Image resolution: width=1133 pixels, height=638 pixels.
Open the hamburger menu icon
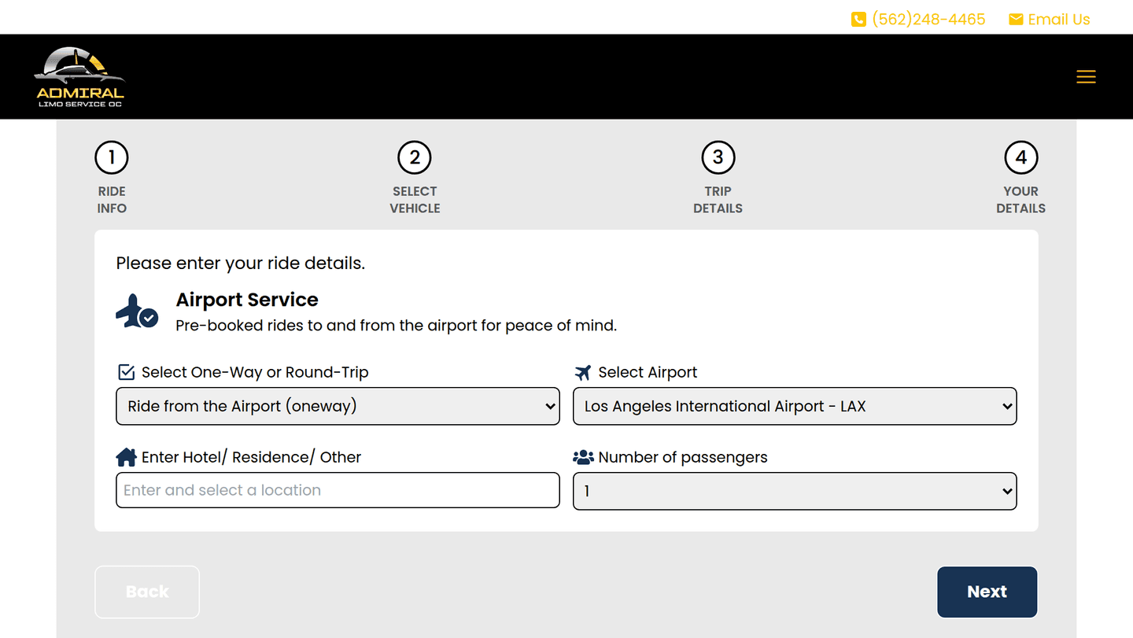click(x=1086, y=76)
